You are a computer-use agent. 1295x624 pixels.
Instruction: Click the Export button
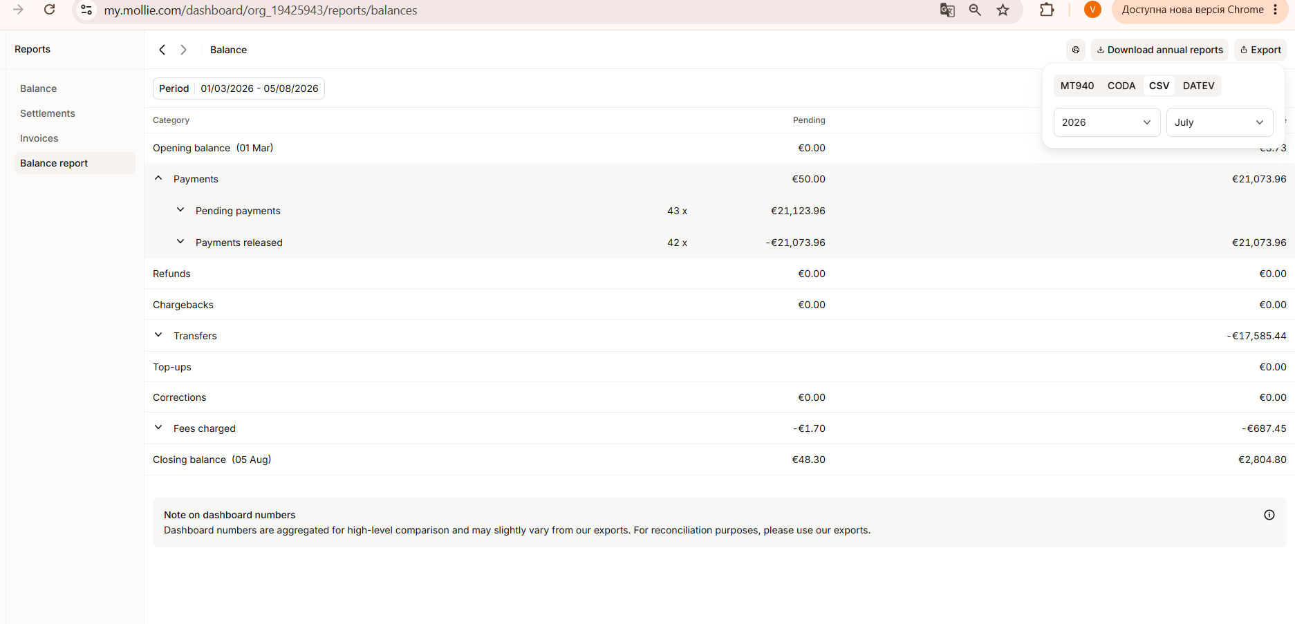pos(1260,50)
